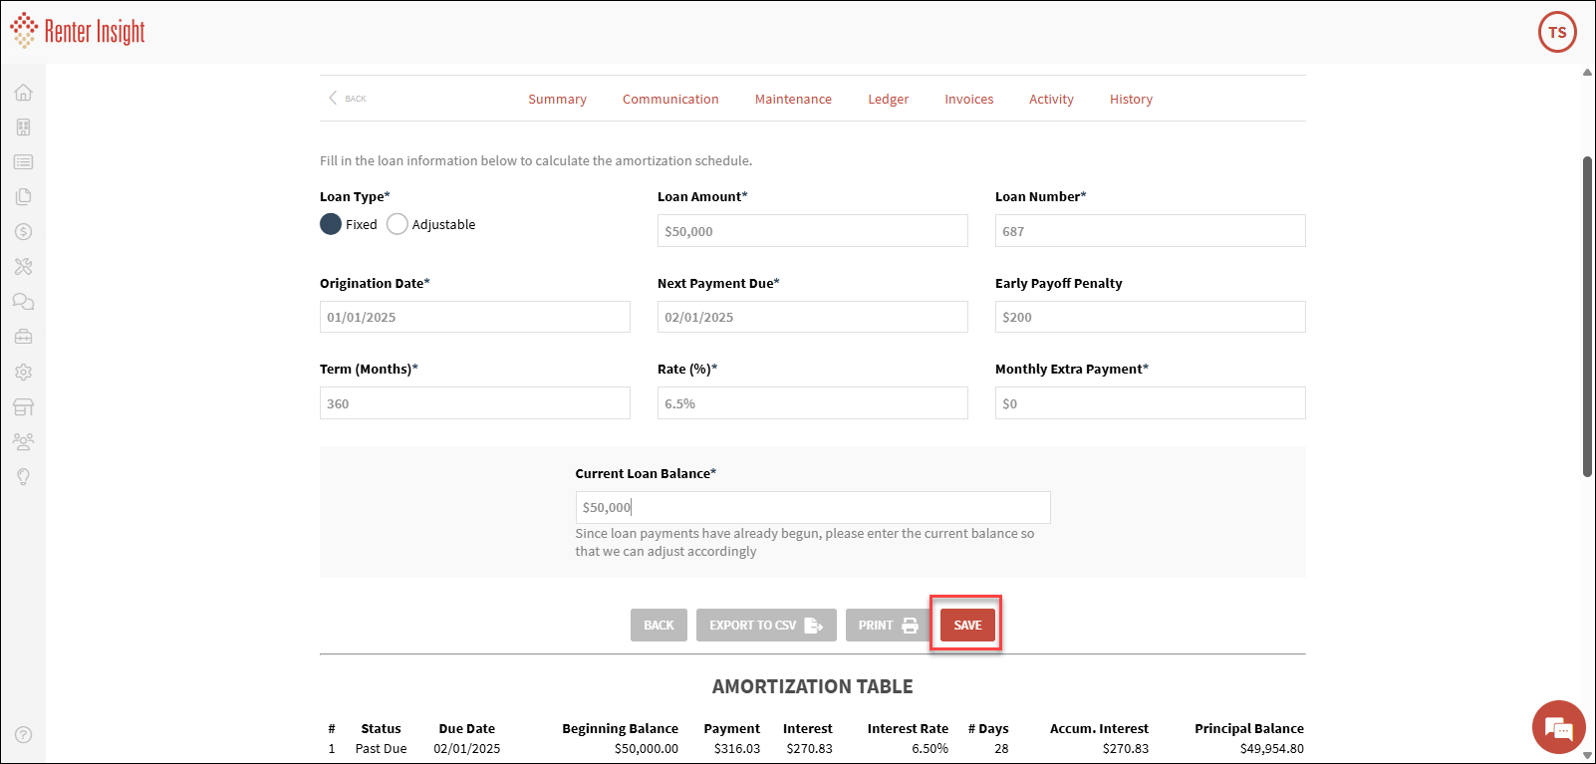Click the settings gear icon in sidebar
Image resolution: width=1596 pixels, height=764 pixels.
click(x=23, y=372)
